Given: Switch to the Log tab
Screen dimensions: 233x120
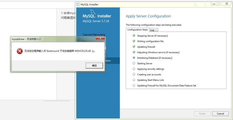Looking at the screenshot, I should click(153, 30).
